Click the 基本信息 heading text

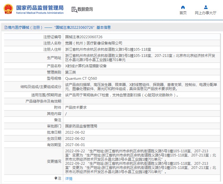103,28
